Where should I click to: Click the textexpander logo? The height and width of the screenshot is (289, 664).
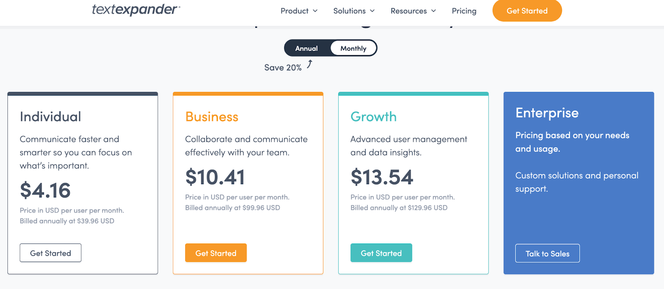(x=136, y=10)
